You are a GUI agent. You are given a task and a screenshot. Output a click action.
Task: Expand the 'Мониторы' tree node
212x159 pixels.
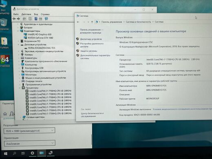(x=19, y=75)
